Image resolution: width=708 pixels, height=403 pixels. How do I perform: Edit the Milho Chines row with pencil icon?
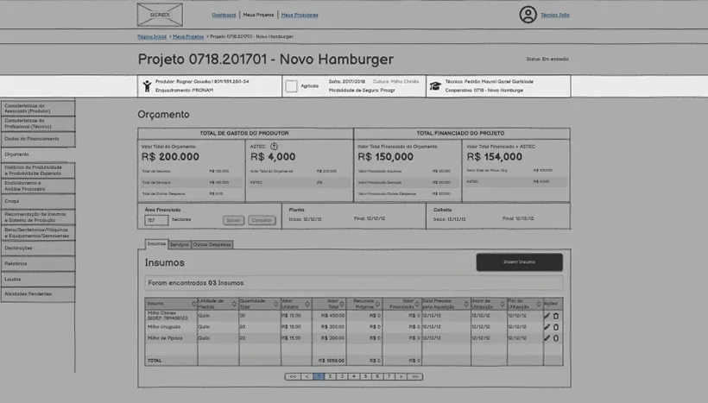[547, 316]
